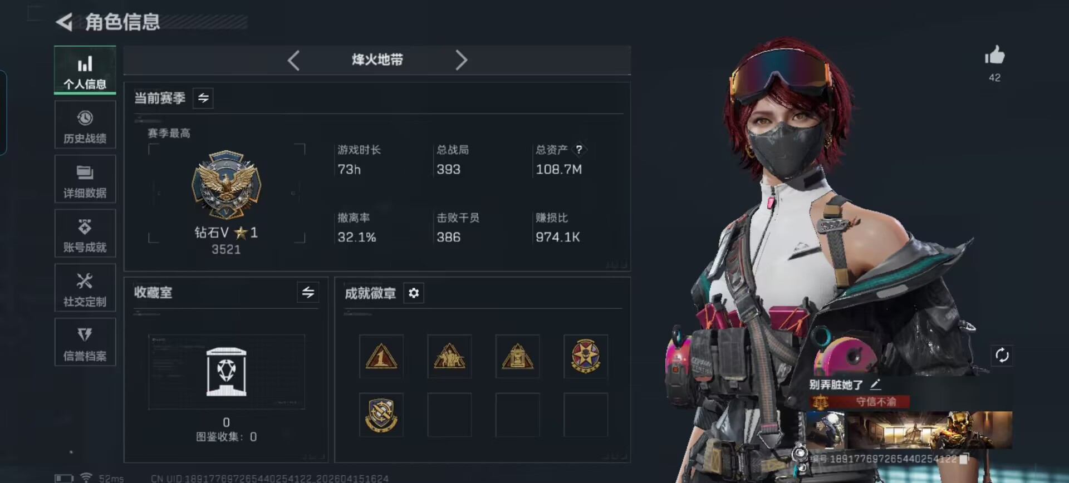
Task: Open 社交定制 from the sidebar
Action: pos(85,288)
